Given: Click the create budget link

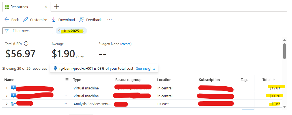Looking at the screenshot, I should [x=126, y=44].
